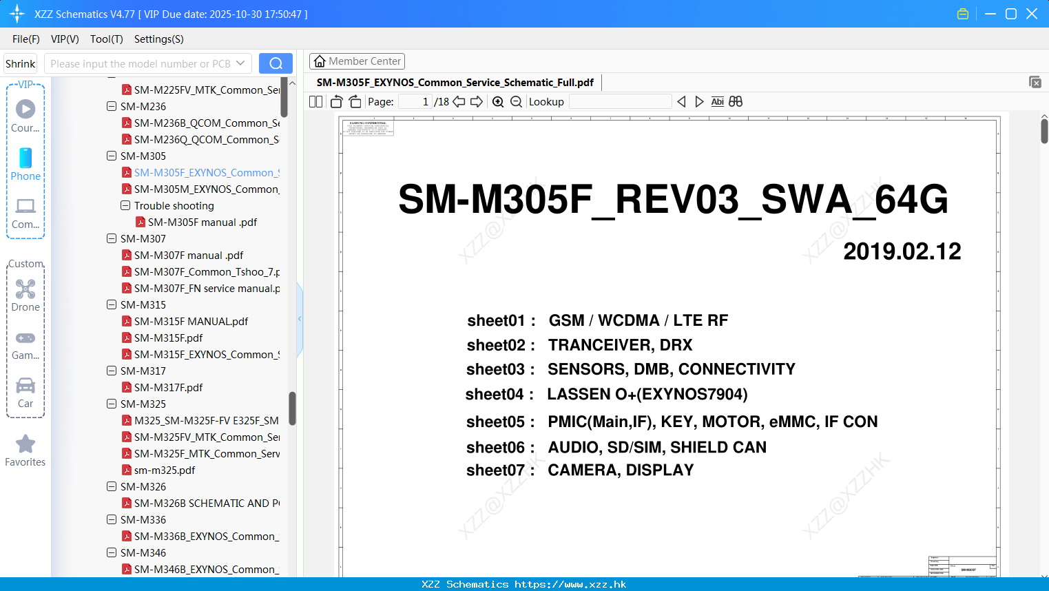This screenshot has height=591, width=1049.
Task: Open the Courses video sidebar icon
Action: pos(25,109)
